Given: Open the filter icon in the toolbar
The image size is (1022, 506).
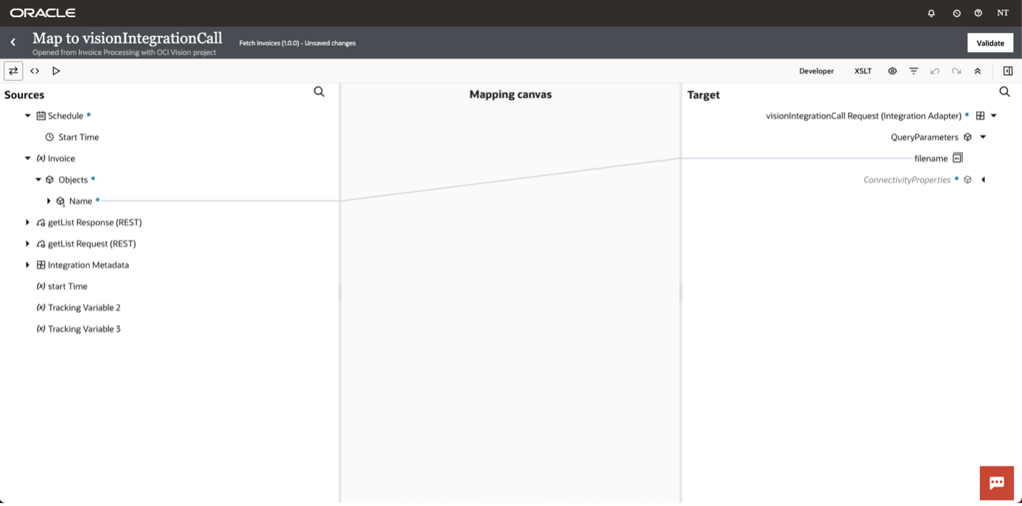Looking at the screenshot, I should point(913,71).
